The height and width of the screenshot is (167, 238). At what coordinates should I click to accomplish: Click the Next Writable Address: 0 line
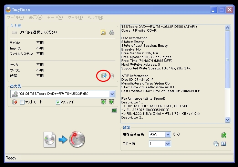click(141, 65)
